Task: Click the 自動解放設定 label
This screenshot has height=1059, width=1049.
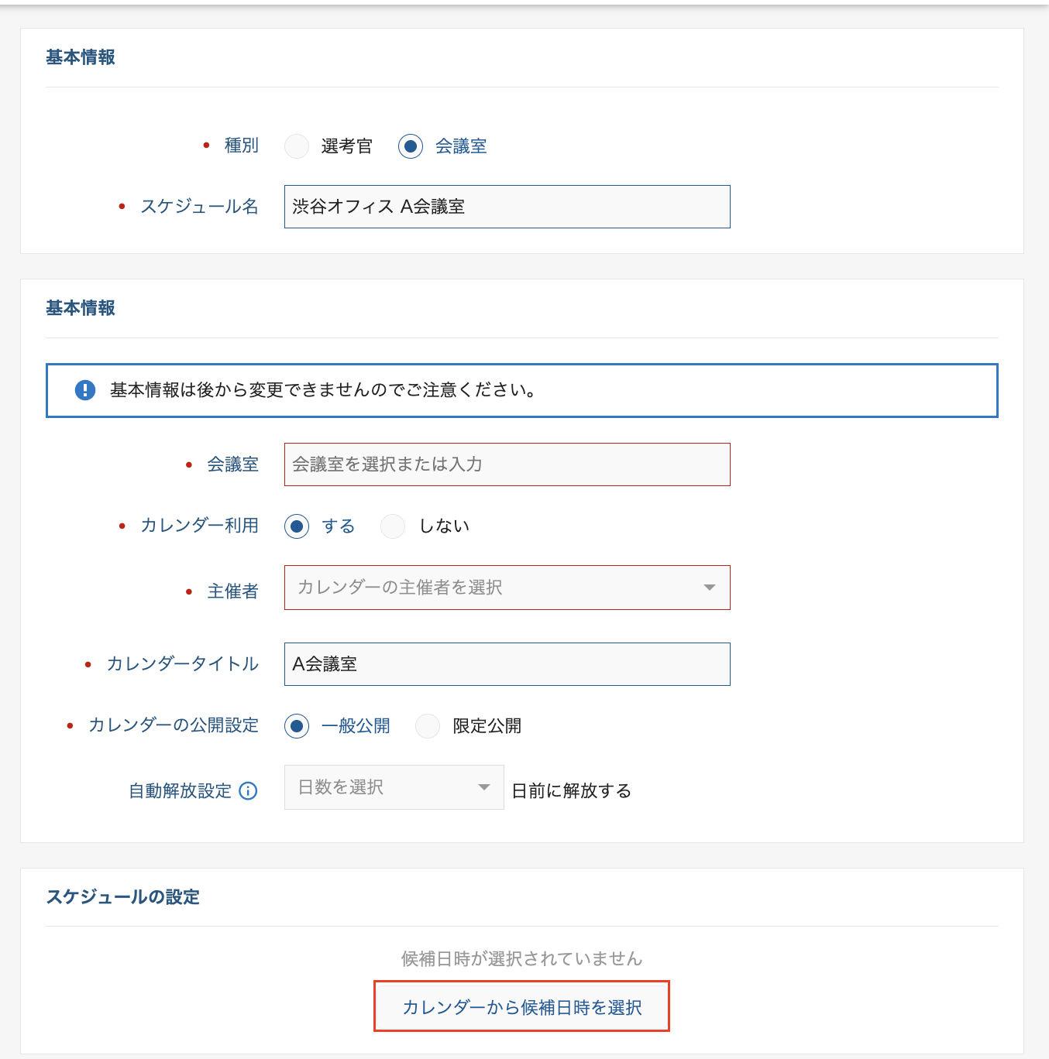Action: pyautogui.click(x=180, y=791)
